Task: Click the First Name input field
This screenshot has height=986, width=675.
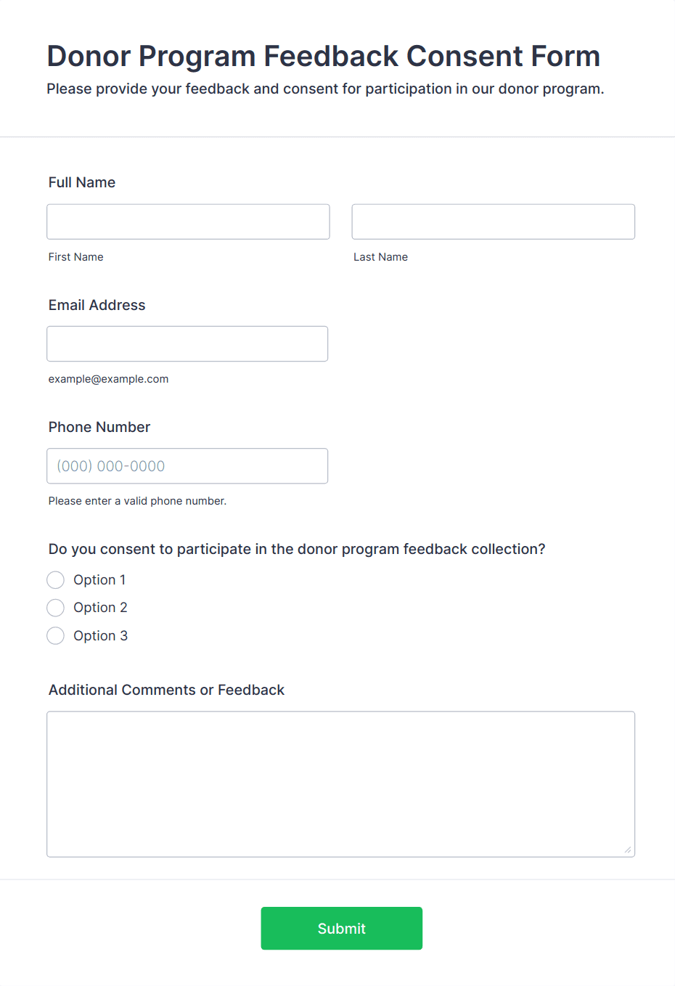Action: pos(188,221)
